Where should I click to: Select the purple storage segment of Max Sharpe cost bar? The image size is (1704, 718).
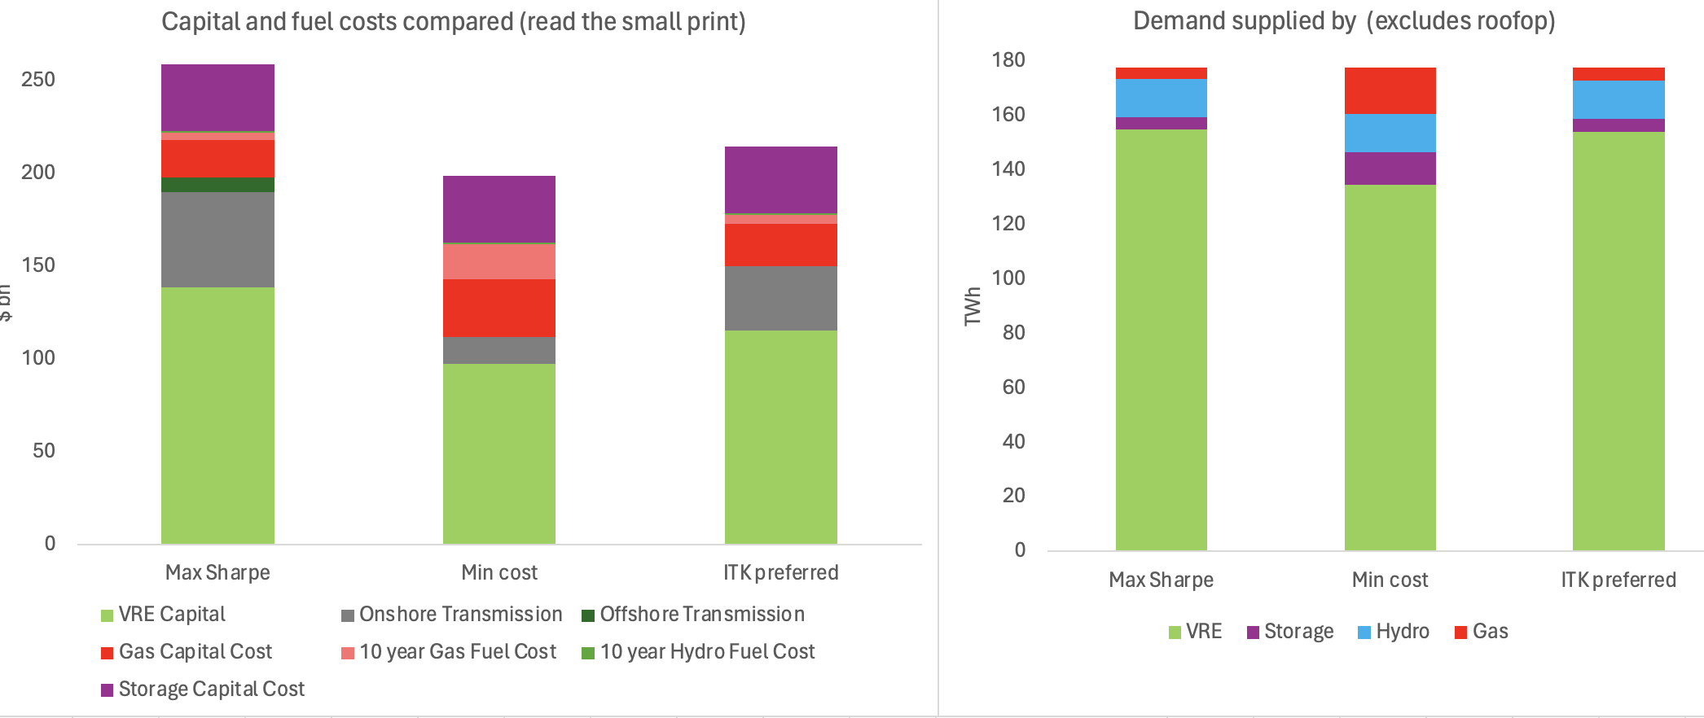click(x=217, y=98)
